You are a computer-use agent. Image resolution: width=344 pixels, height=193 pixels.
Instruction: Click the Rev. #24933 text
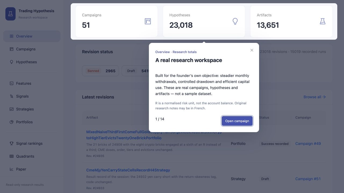pos(95,188)
